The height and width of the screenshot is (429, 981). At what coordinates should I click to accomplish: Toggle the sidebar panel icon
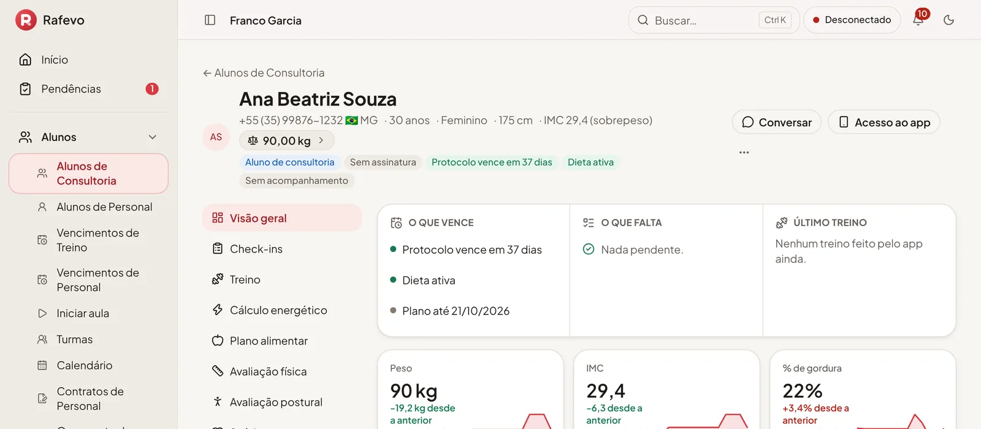(210, 20)
